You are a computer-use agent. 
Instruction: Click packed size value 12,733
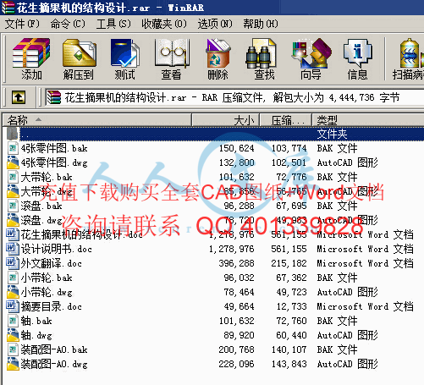[x=291, y=306]
